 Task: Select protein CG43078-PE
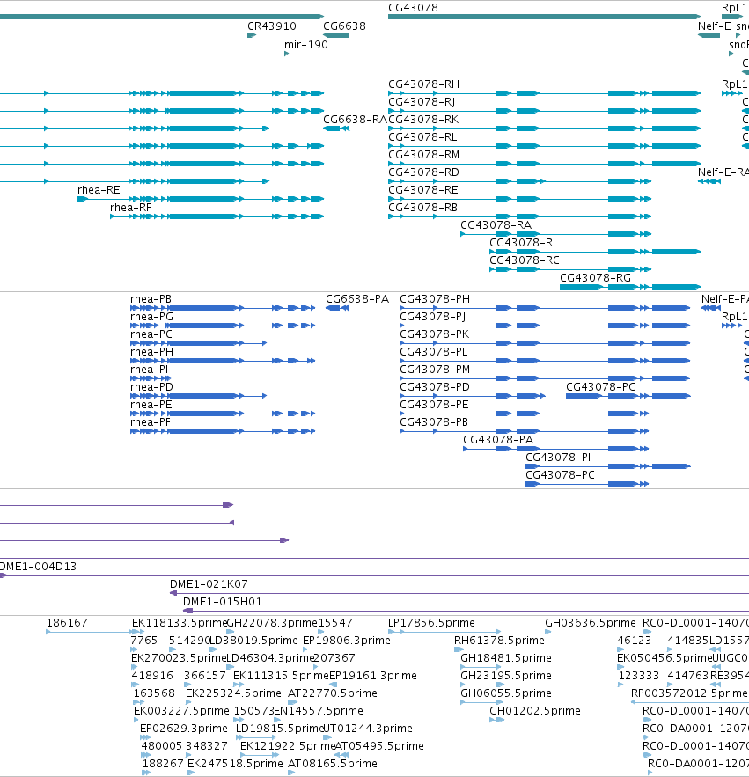click(434, 405)
